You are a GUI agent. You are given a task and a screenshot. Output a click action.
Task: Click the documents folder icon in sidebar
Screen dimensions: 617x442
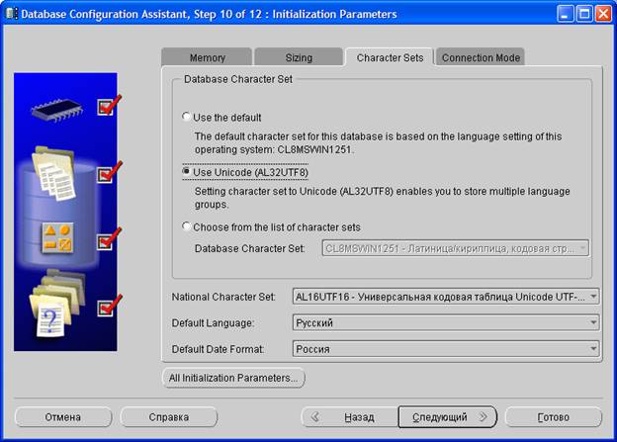click(55, 170)
